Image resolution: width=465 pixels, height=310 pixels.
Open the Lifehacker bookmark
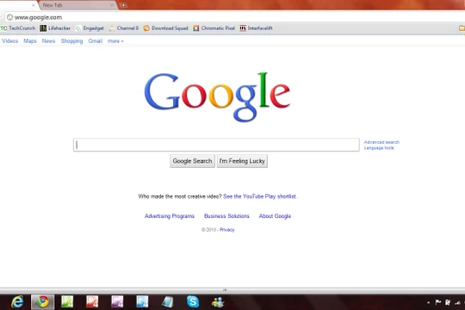[55, 28]
